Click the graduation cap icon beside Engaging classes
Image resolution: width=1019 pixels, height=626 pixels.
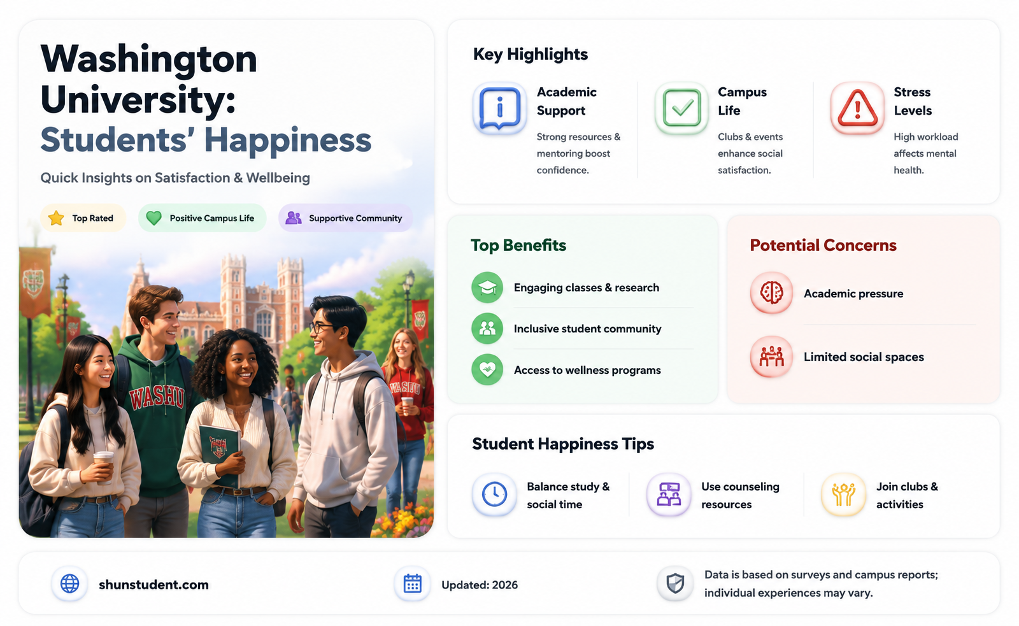[x=487, y=288]
